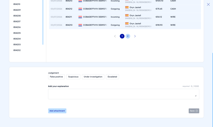
Task: Click COBADEFFVVV account in row 854212
Action: (x=95, y=9)
